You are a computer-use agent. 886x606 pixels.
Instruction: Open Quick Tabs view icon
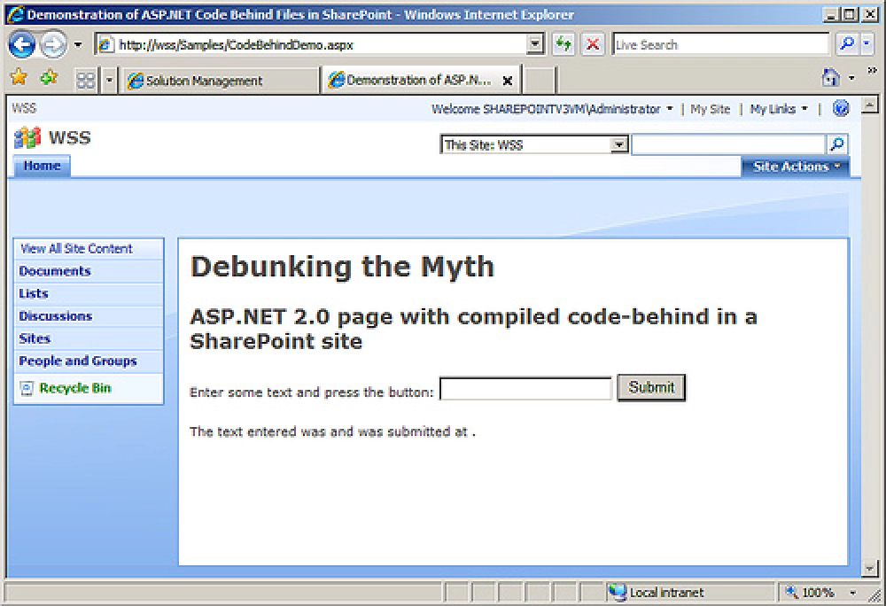tap(85, 78)
